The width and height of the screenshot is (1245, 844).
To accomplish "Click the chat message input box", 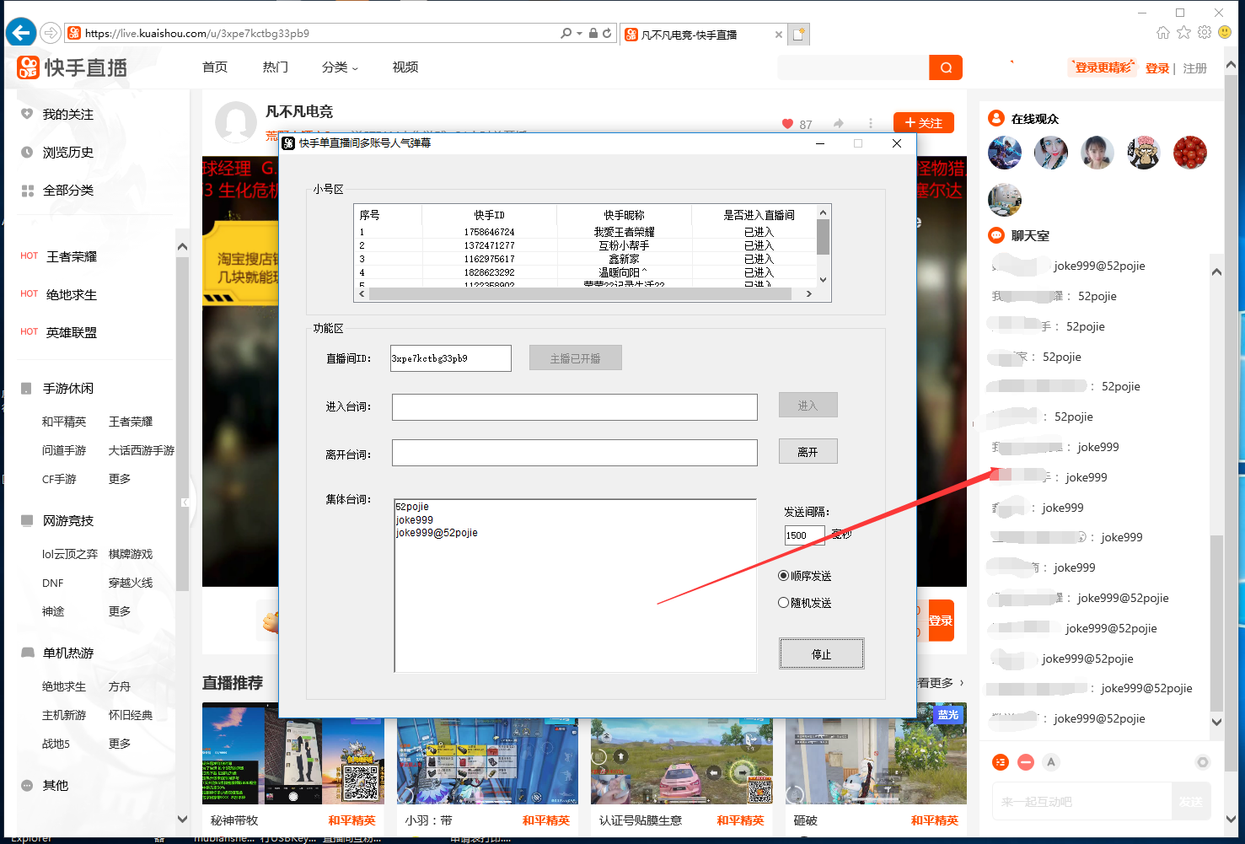I will coord(1082,802).
